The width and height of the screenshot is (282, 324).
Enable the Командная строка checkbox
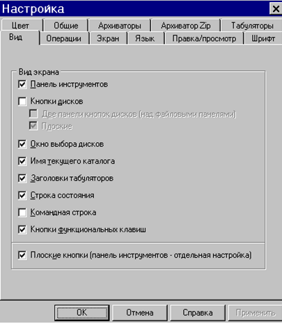(x=22, y=213)
